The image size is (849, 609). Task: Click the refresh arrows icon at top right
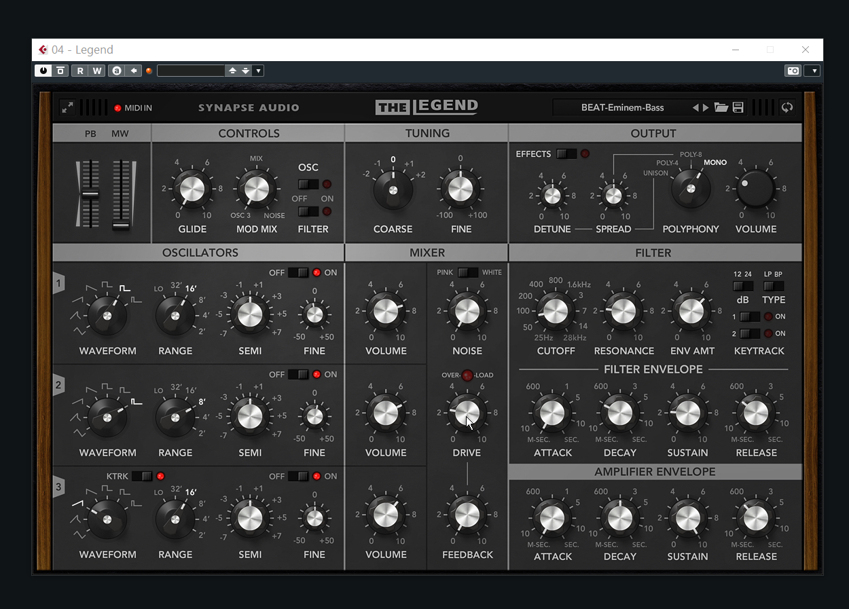tap(787, 107)
